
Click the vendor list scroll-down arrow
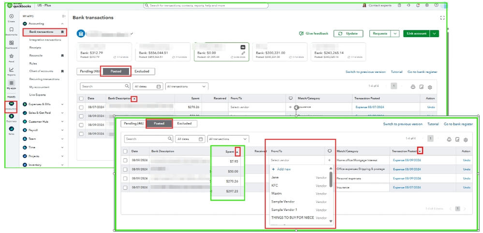(x=331, y=221)
